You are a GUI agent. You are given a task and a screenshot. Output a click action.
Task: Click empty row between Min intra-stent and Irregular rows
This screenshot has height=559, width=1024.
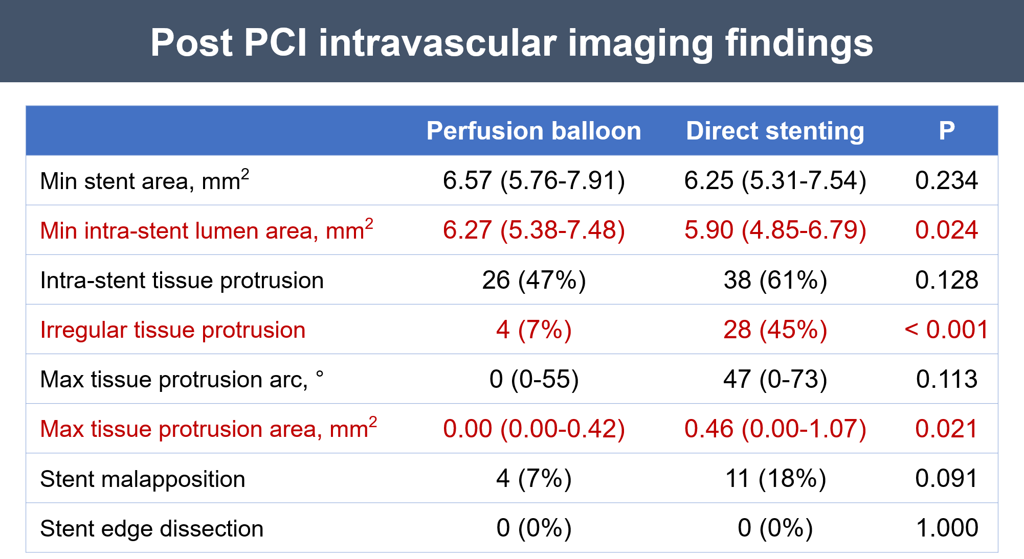click(x=511, y=279)
